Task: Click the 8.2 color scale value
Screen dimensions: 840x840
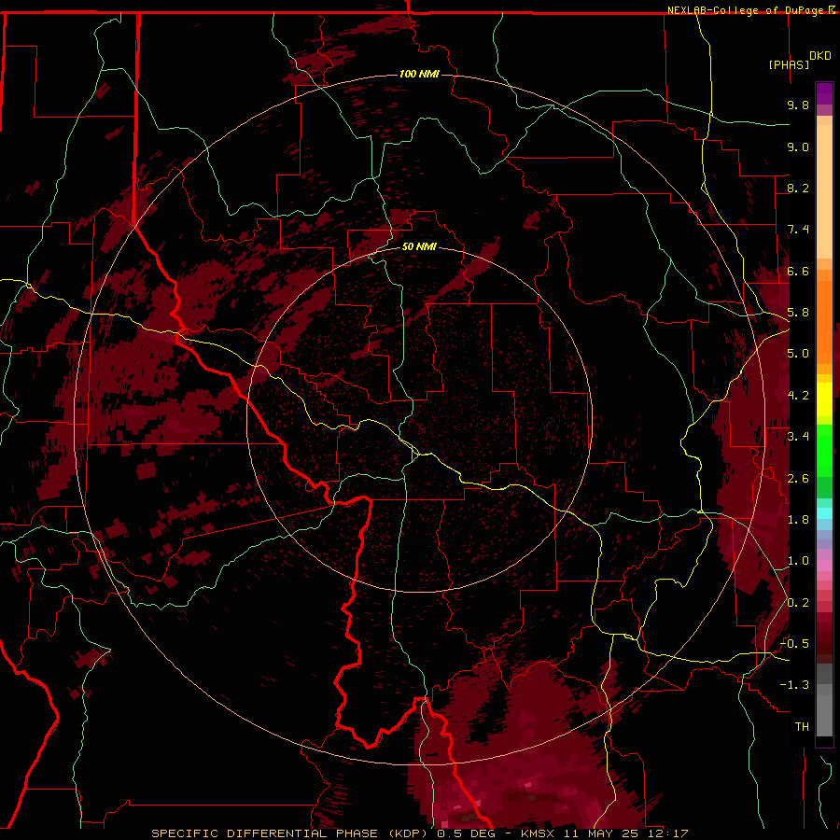Action: pos(798,188)
